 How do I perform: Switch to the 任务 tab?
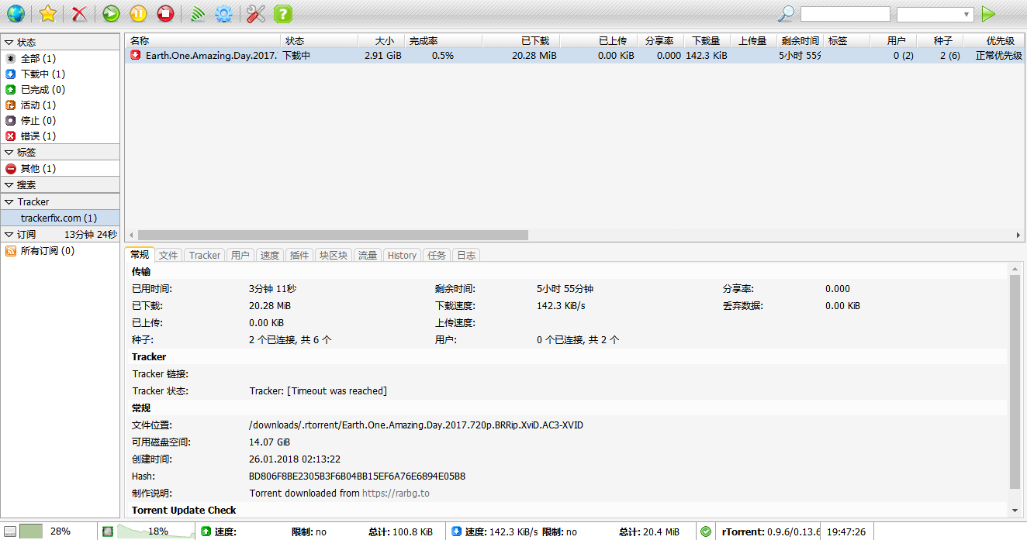[437, 255]
